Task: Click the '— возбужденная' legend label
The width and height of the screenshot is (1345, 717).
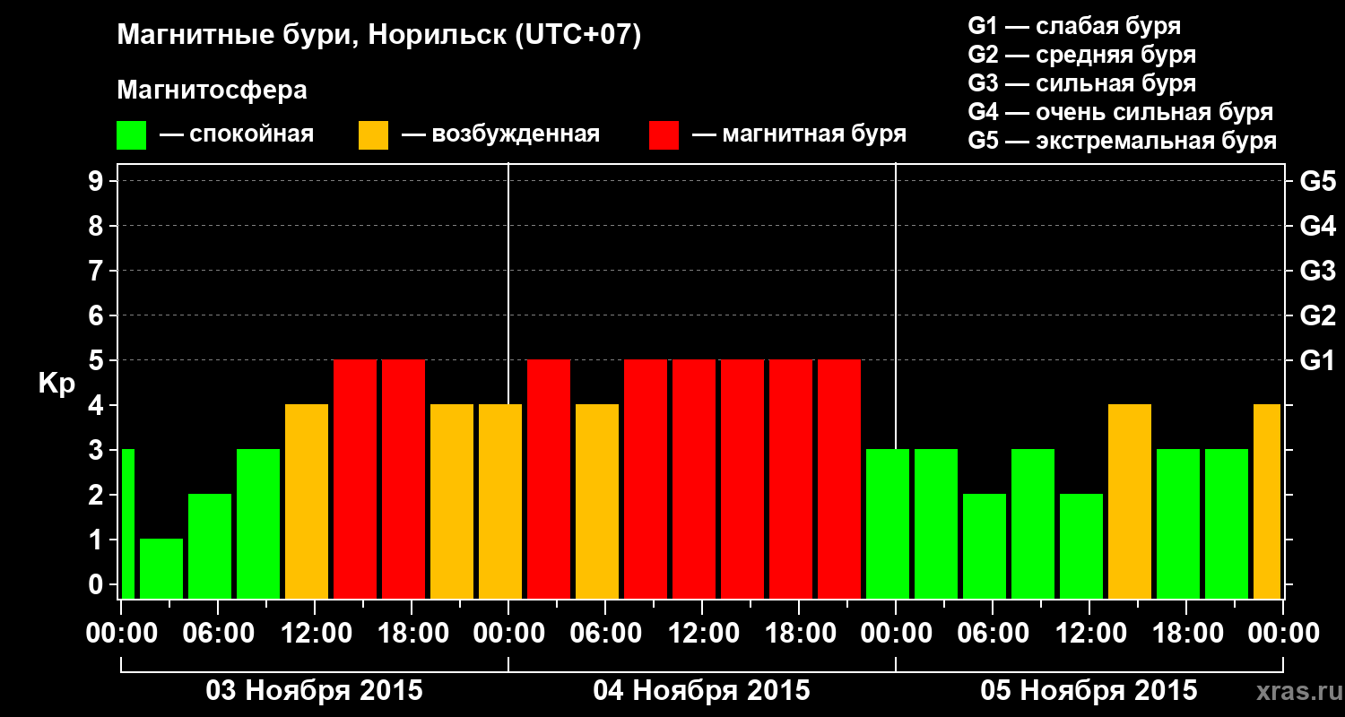Action: point(500,135)
